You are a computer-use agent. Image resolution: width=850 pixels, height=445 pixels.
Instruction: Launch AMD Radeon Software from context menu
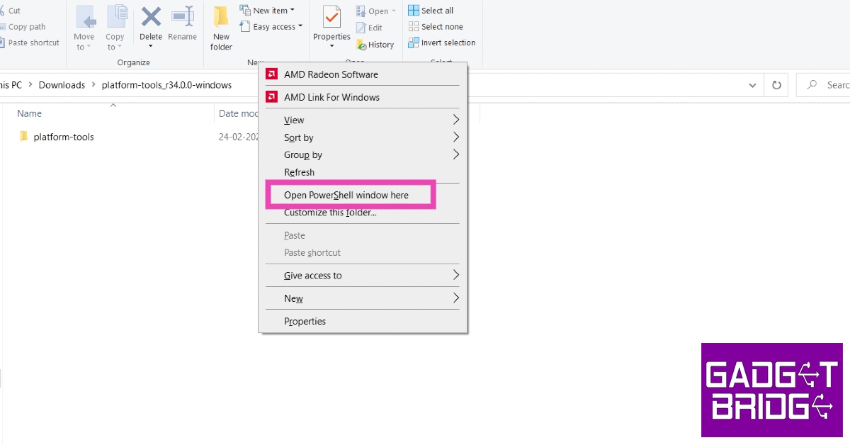[330, 74]
